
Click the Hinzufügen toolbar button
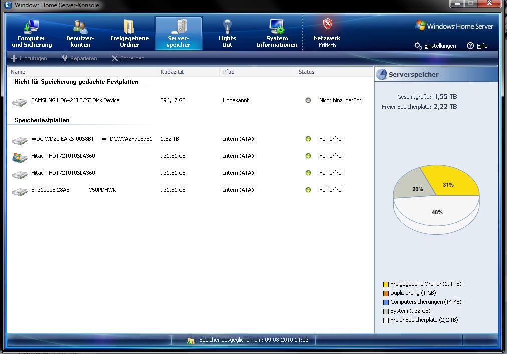pos(29,58)
